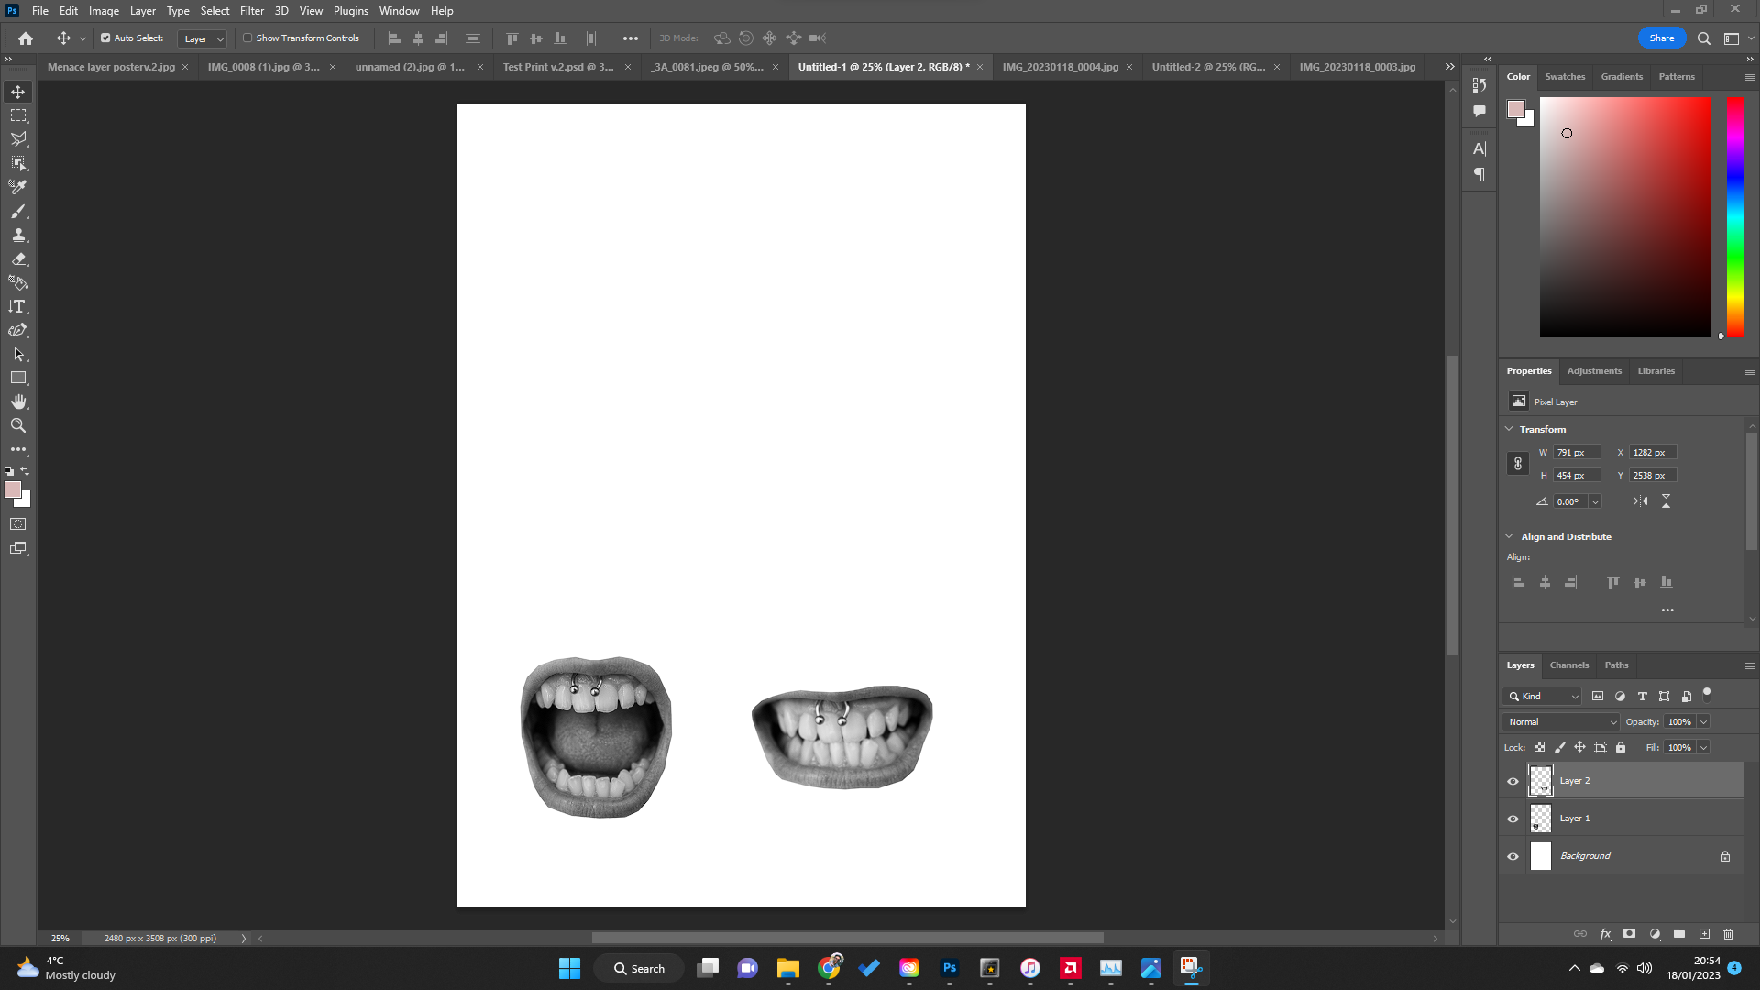
Task: Enable the Auto-Select checkbox
Action: pos(104,38)
